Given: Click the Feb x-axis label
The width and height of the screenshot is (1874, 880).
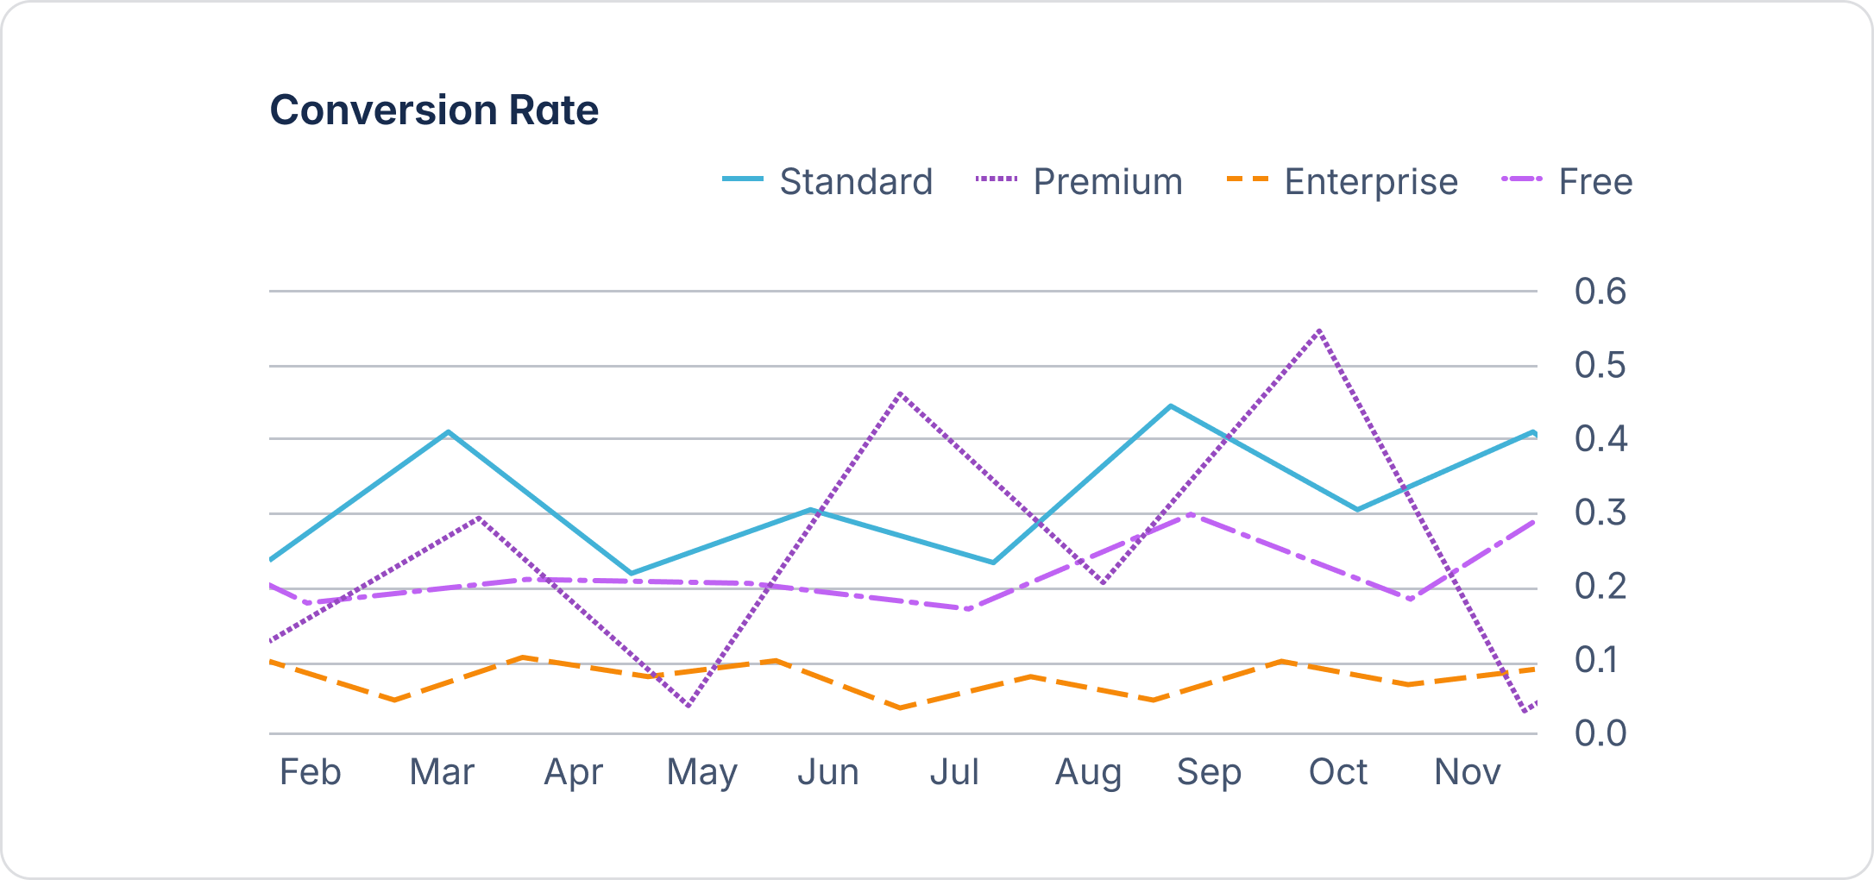Looking at the screenshot, I should pos(311,771).
